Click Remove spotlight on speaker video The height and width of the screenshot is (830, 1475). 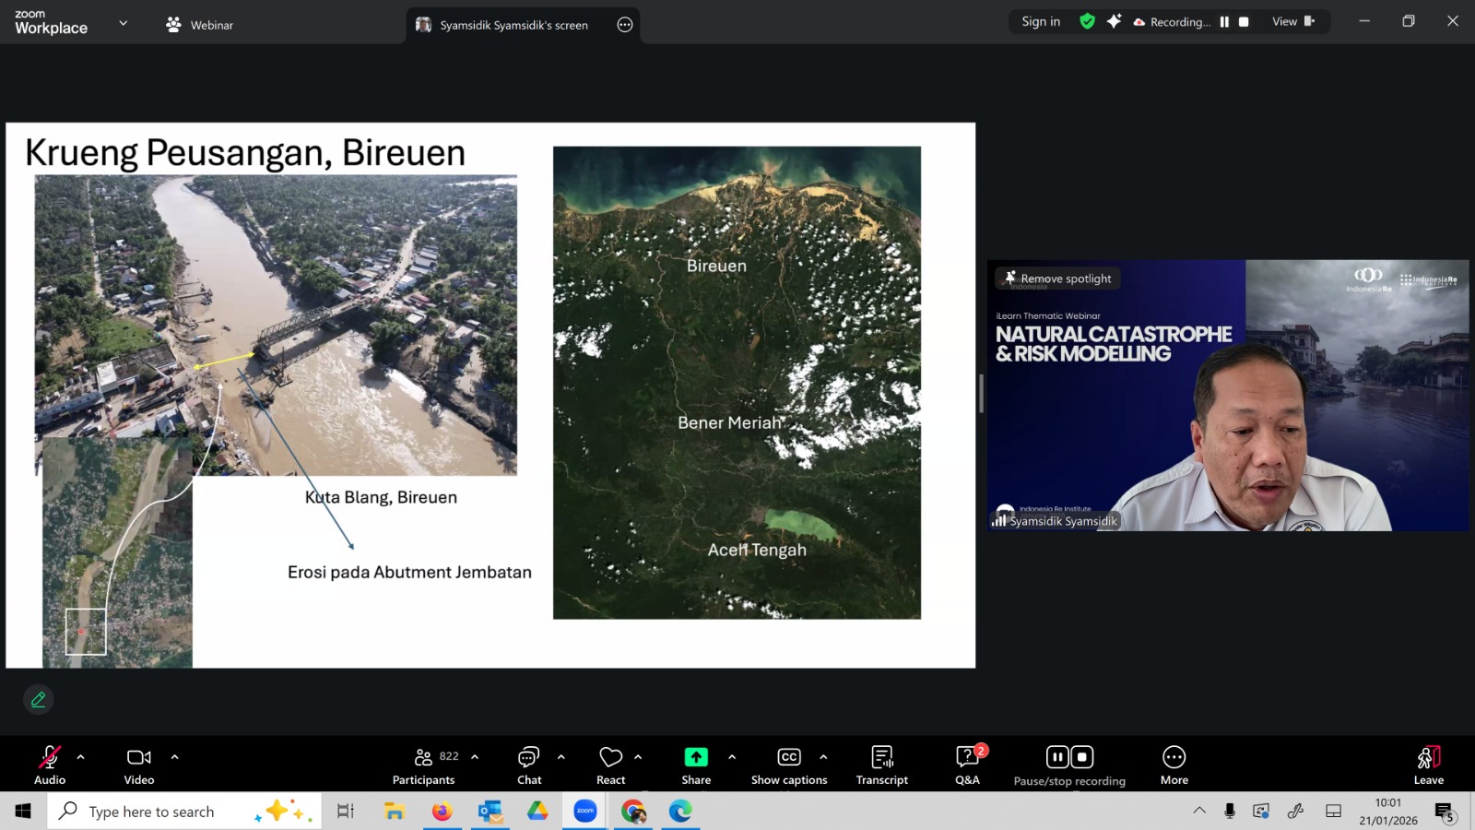[1057, 279]
